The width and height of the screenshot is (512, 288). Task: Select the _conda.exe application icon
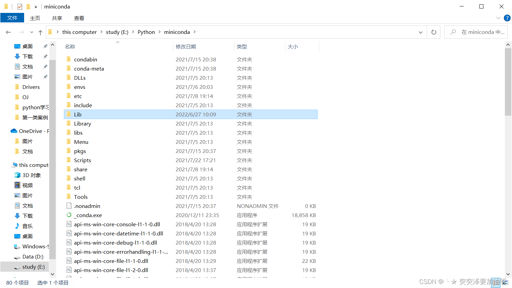pos(69,215)
